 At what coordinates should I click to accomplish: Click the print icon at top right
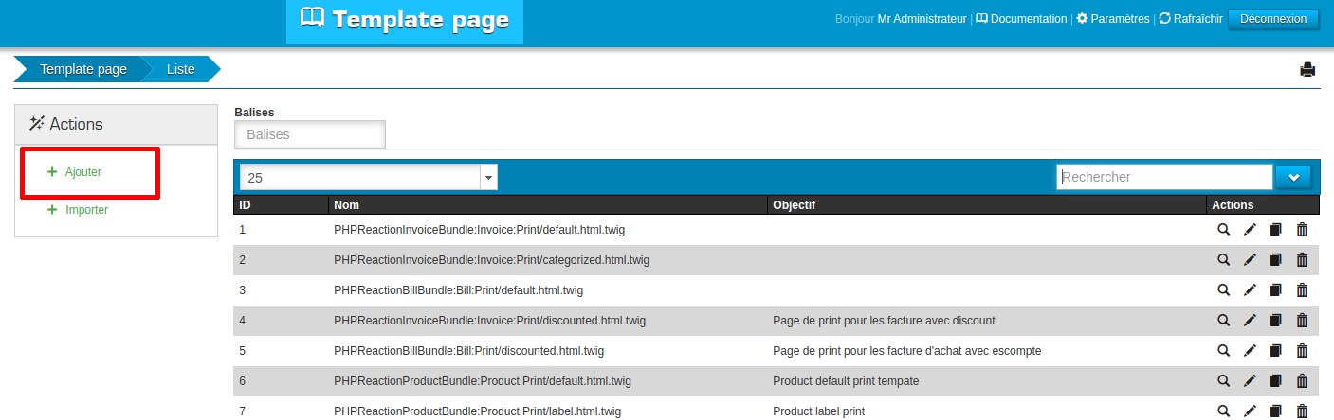pyautogui.click(x=1307, y=69)
